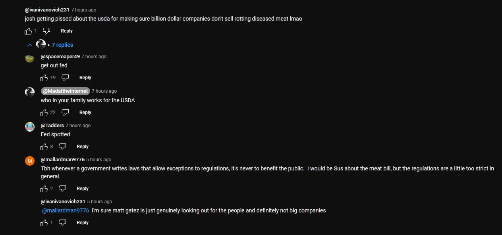Like mallardman9776's reply
502x235 pixels.
pyautogui.click(x=44, y=189)
